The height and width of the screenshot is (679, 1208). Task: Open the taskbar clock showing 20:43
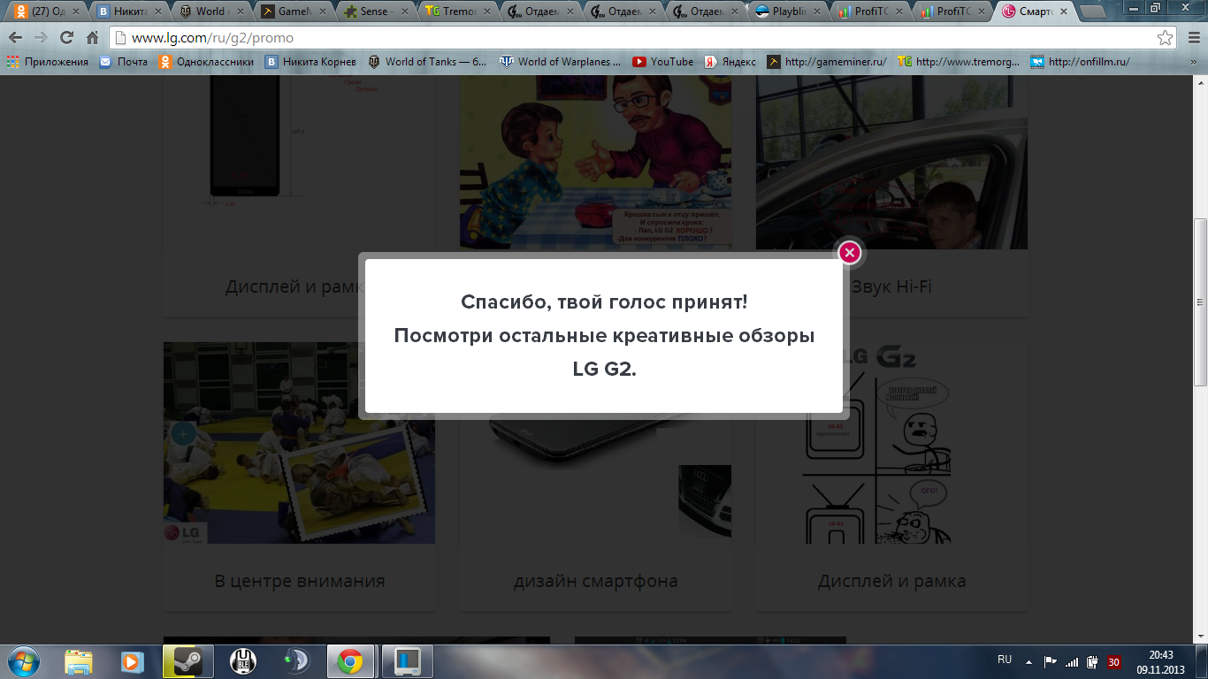pos(1160,661)
